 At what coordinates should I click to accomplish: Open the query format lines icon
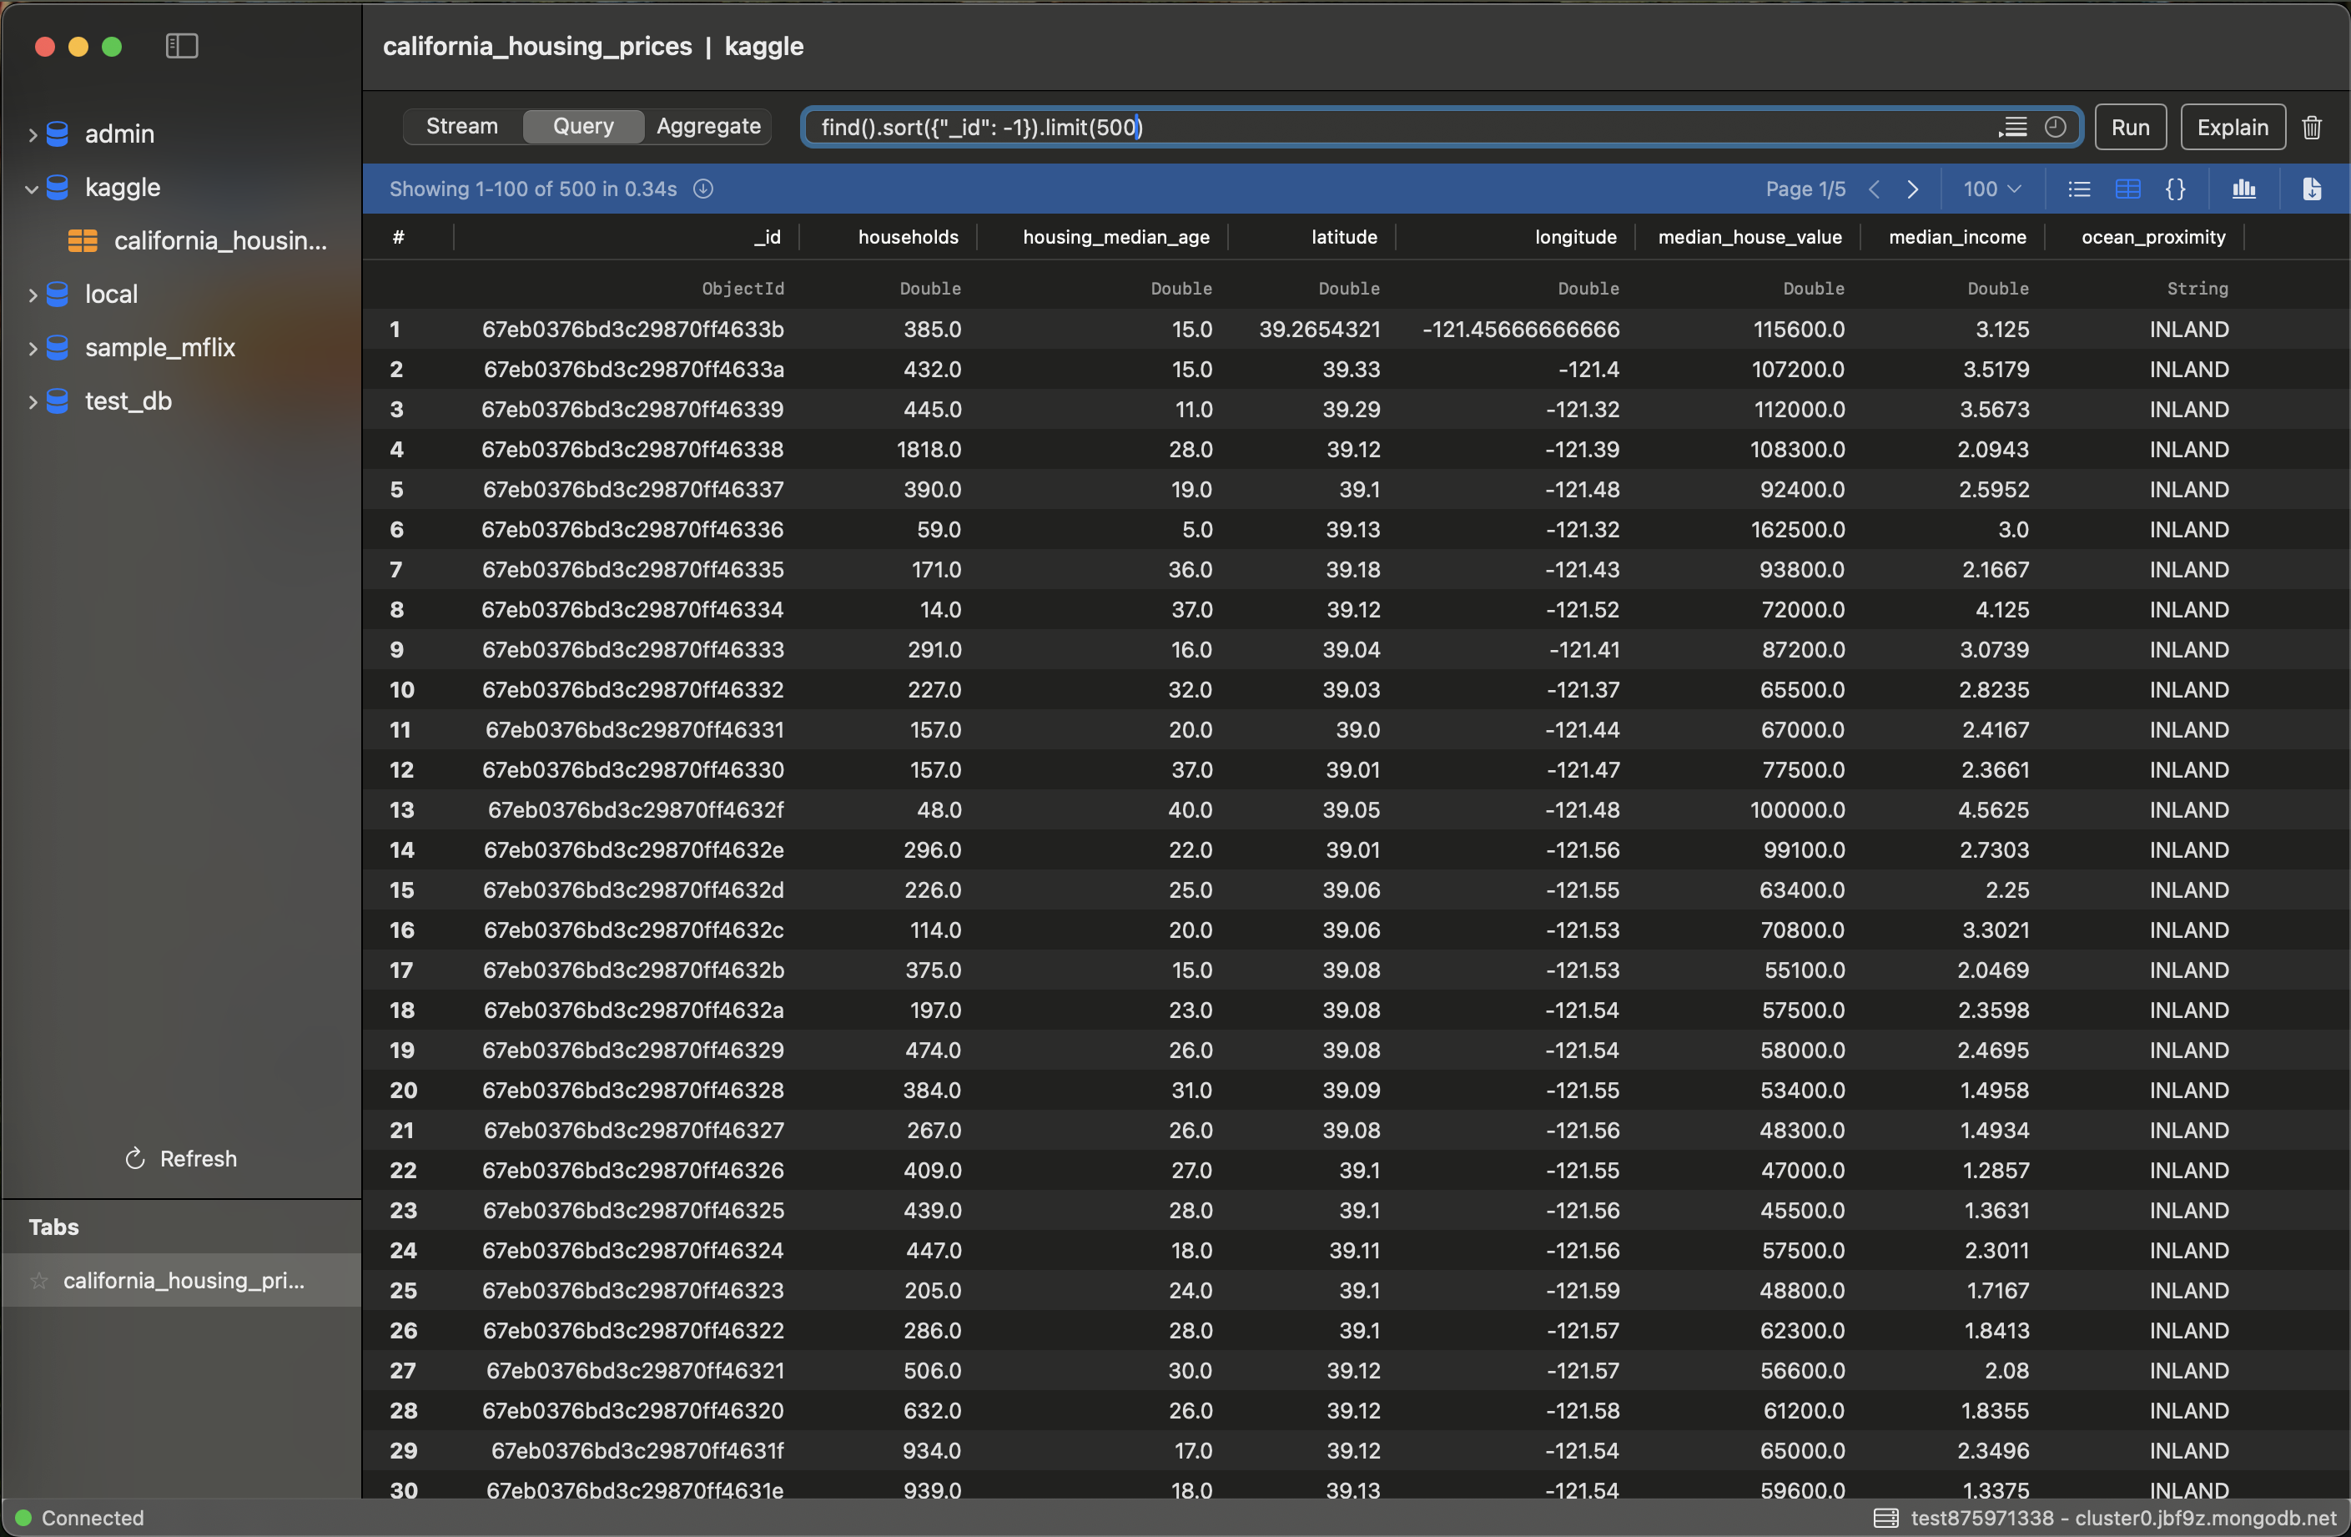2012,128
